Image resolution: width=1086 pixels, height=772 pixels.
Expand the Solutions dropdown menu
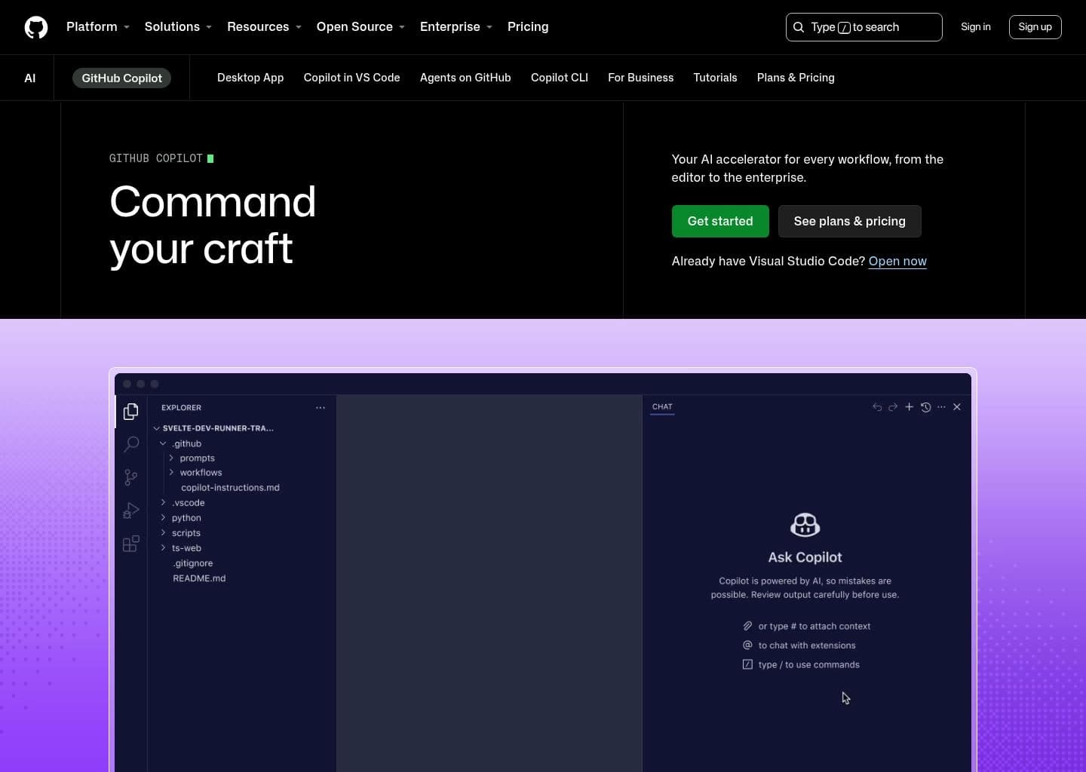(x=178, y=27)
